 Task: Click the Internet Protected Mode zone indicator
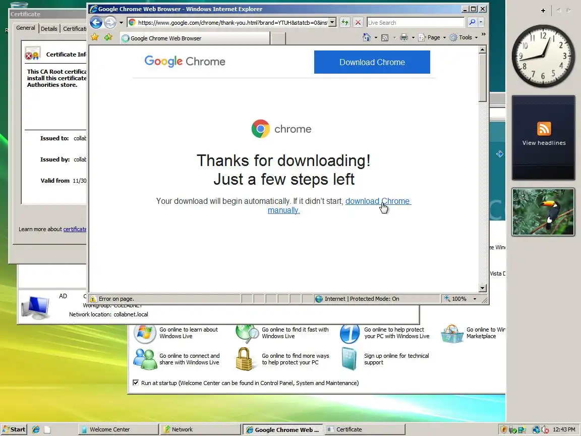pyautogui.click(x=357, y=299)
